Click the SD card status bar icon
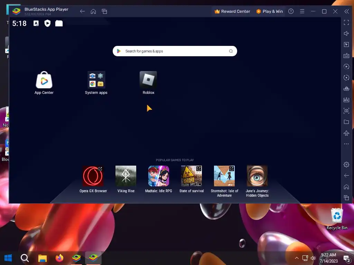 coord(59,23)
